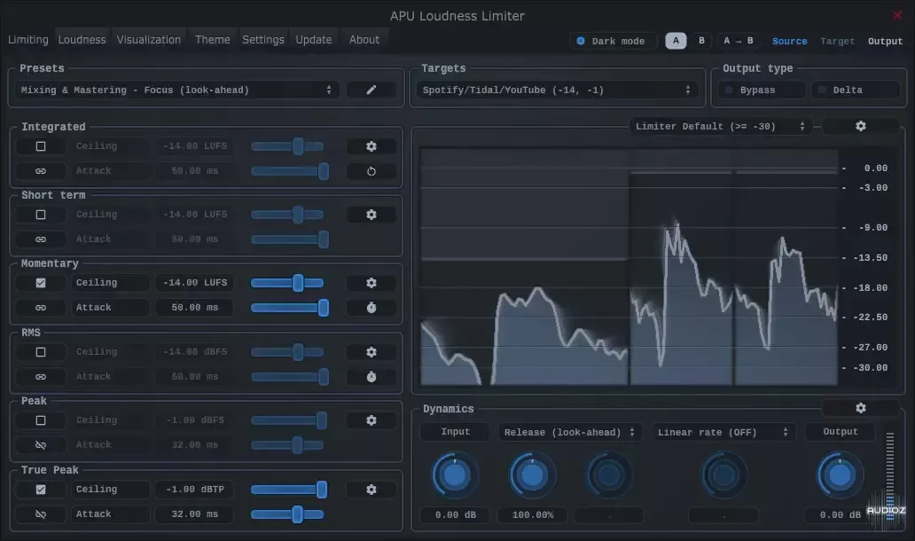Click Momentary attack timer icon
The height and width of the screenshot is (541, 915).
click(371, 308)
